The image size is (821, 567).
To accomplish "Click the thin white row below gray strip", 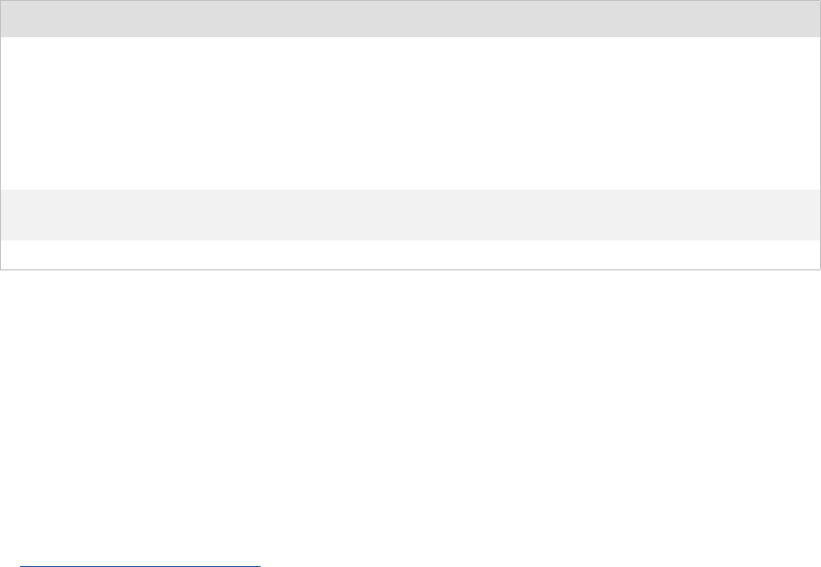I will (410, 254).
